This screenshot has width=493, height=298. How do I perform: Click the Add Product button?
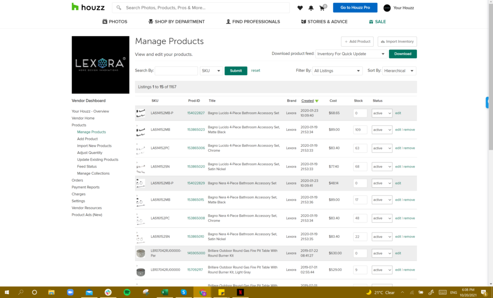[x=357, y=41]
